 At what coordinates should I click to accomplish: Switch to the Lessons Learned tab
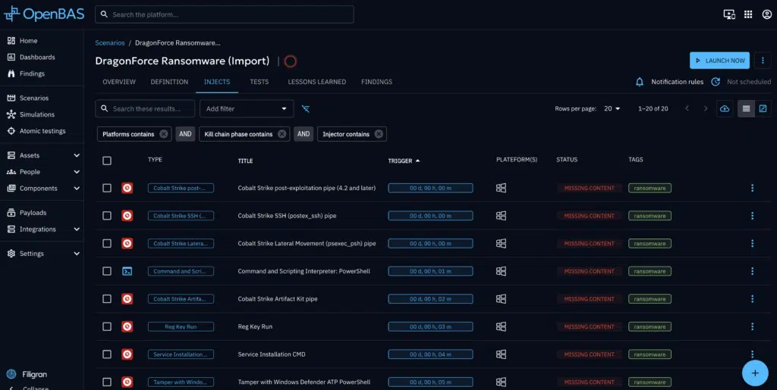[x=316, y=82]
